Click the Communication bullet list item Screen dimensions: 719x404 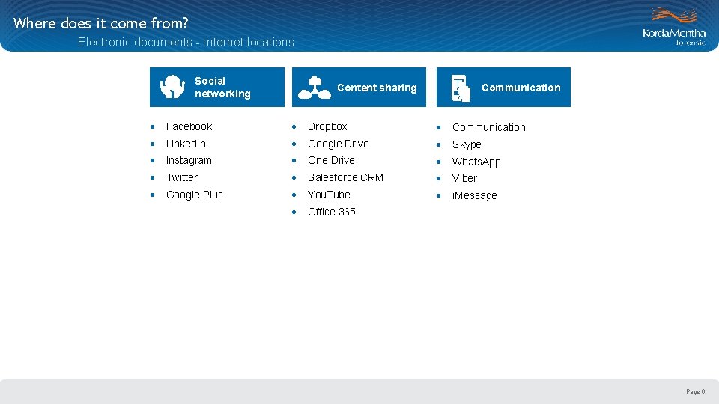[489, 127]
